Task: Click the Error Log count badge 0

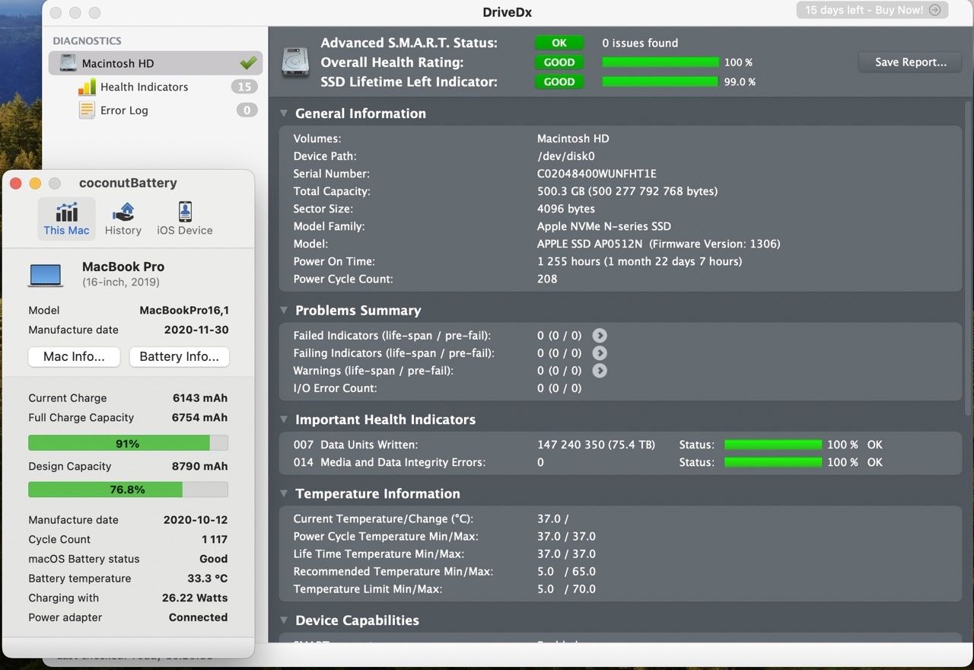Action: point(246,110)
